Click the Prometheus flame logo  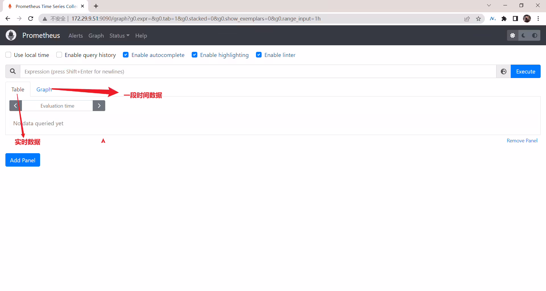coord(11,35)
